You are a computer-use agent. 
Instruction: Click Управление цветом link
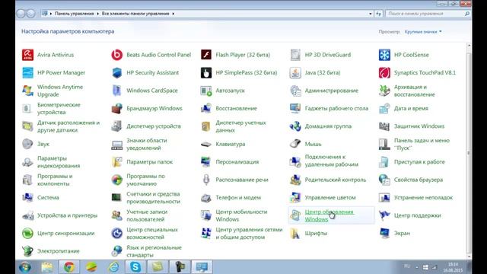[x=330, y=198]
